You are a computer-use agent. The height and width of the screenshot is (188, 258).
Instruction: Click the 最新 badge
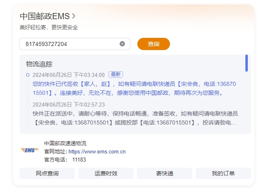(116, 74)
